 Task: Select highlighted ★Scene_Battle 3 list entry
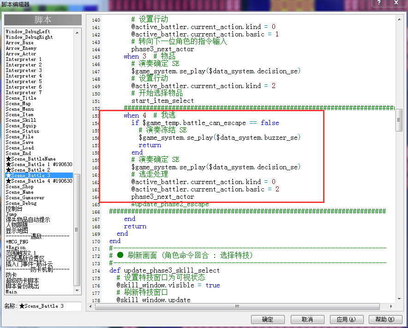(39, 175)
